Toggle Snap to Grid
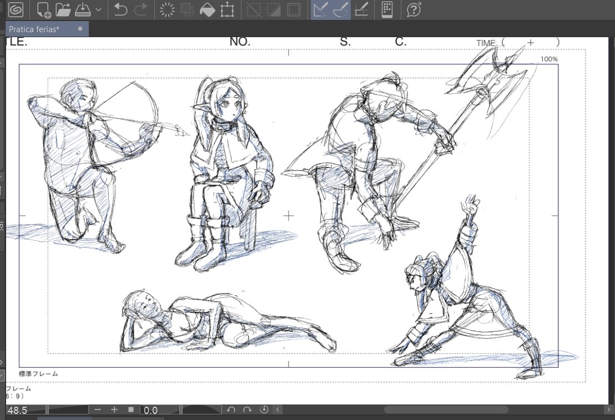Screen dimensions: 615x420 tap(361, 9)
